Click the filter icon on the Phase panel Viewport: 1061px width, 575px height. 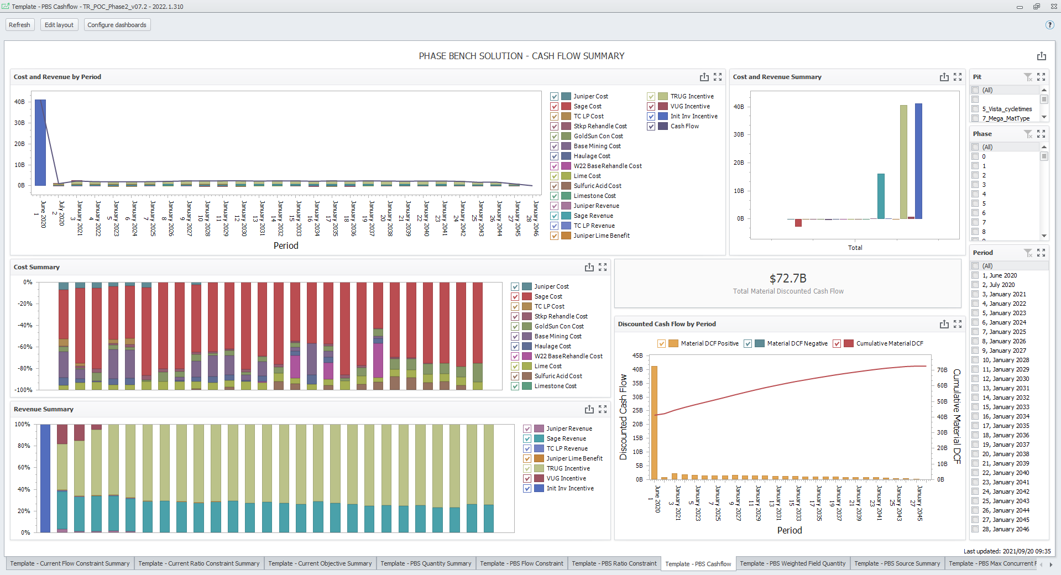pyautogui.click(x=1028, y=134)
